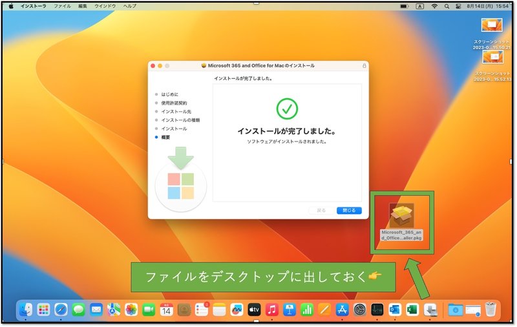
Task: Open System Settings from the Dock
Action: [x=360, y=310]
